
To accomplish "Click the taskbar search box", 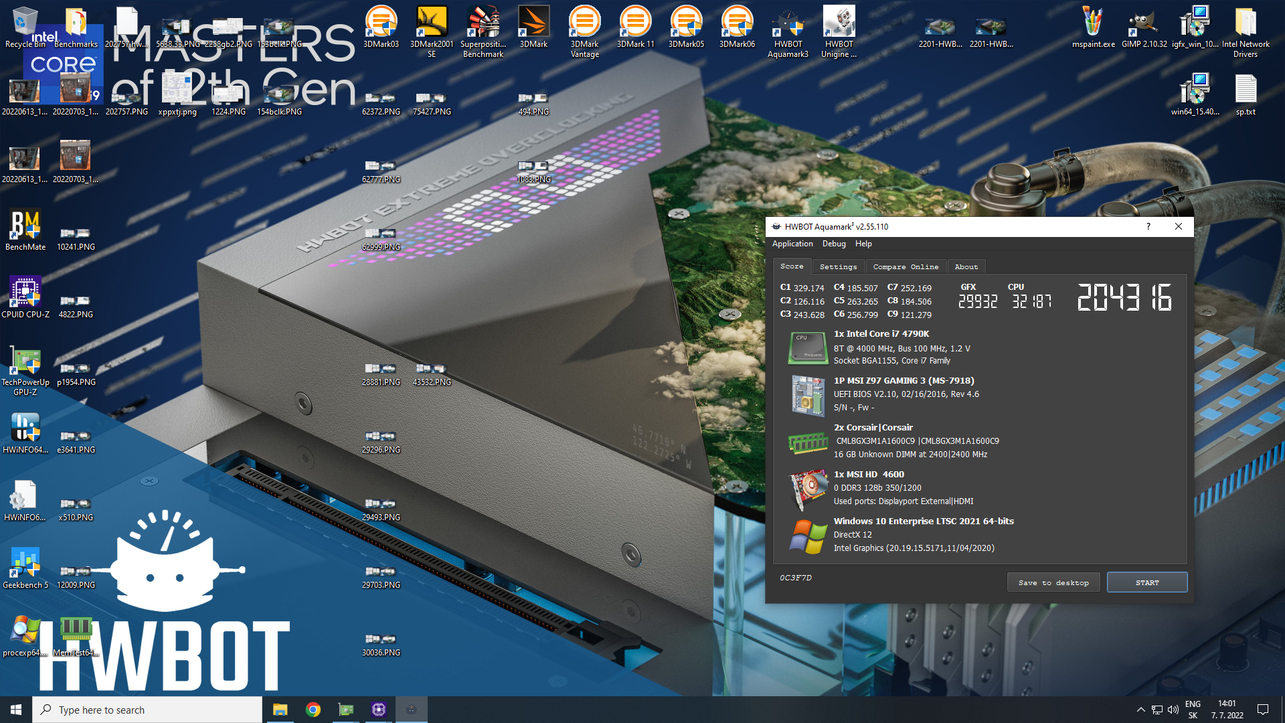I will (x=147, y=710).
